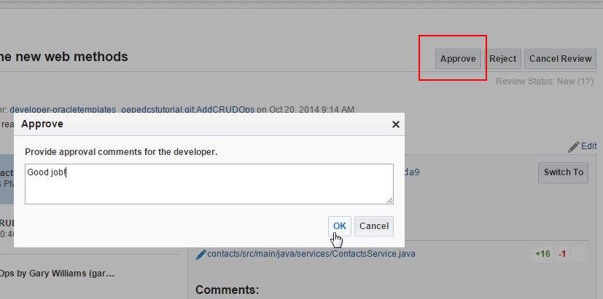
Task: Click the Switch To button
Action: (563, 172)
